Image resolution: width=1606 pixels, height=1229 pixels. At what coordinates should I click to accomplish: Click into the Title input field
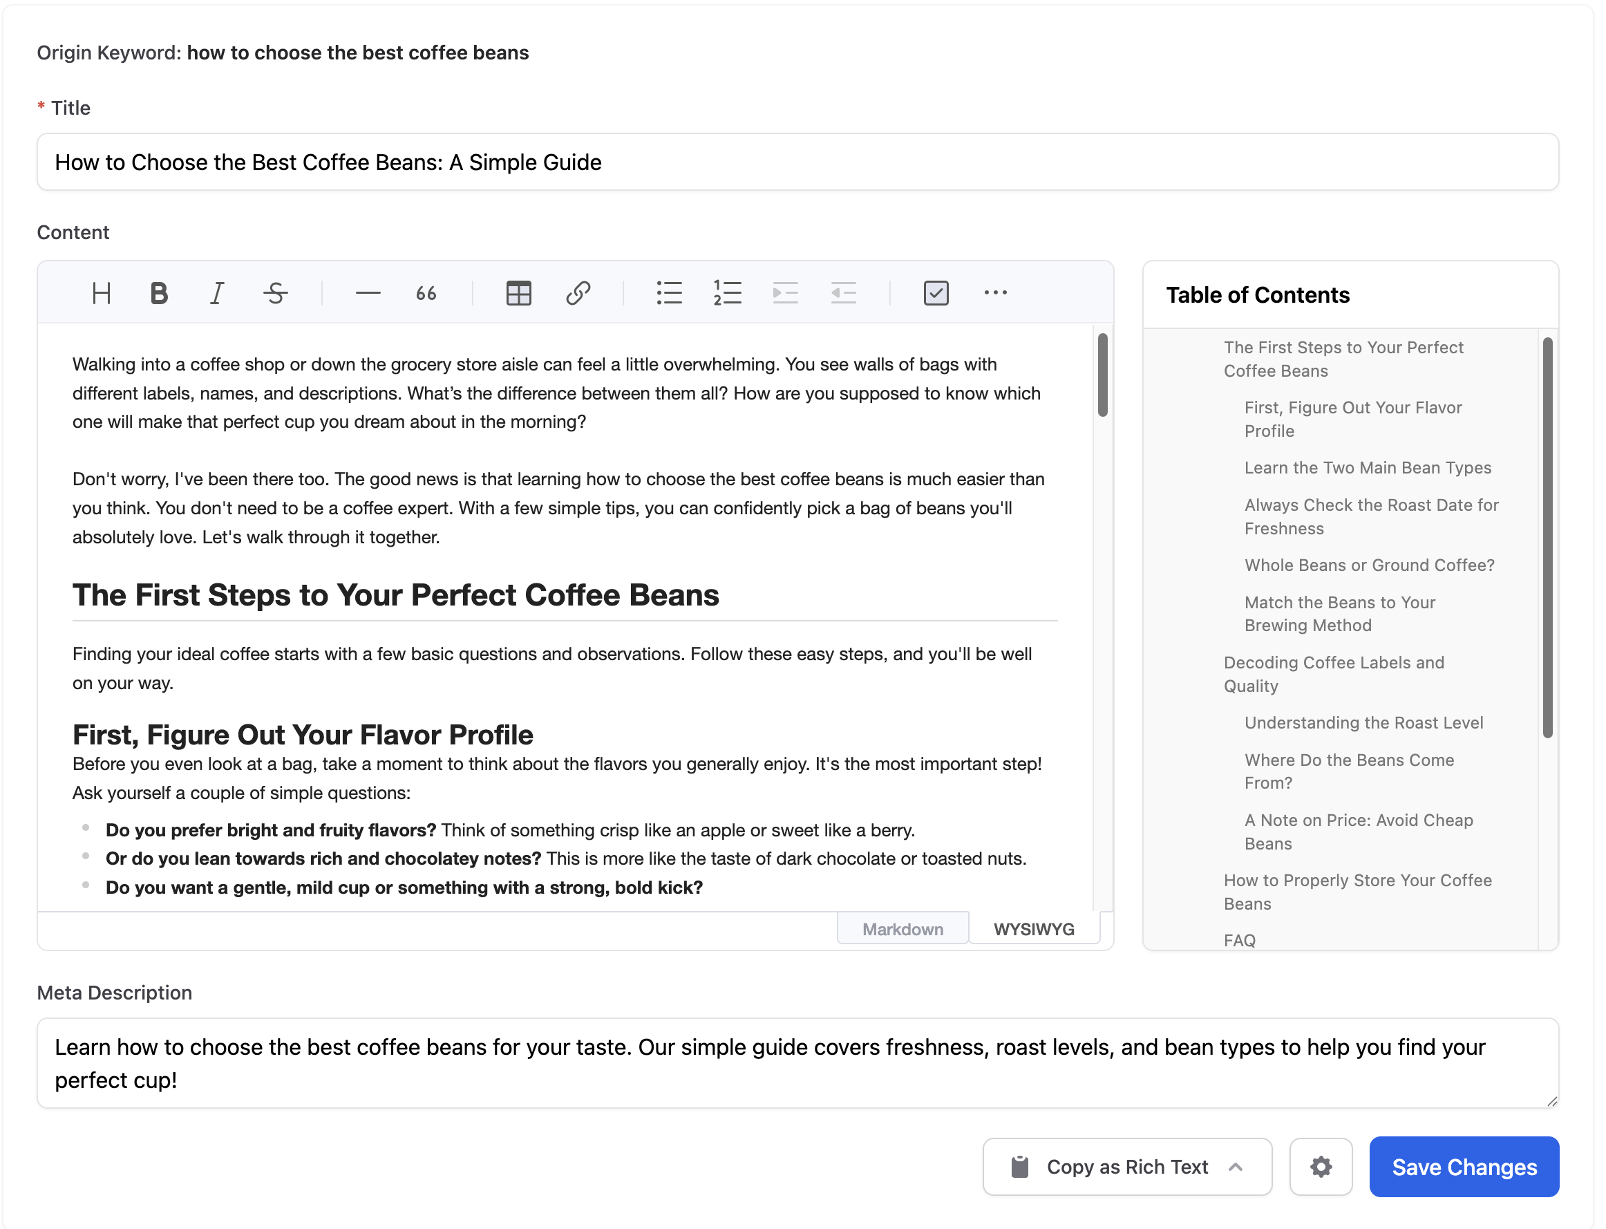[x=797, y=162]
